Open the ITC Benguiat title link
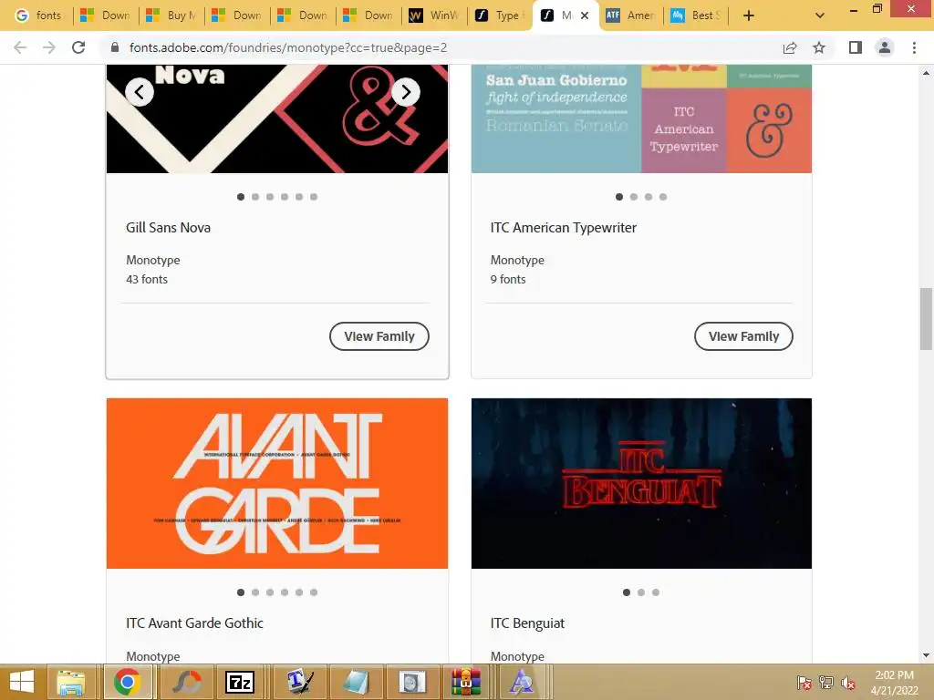The height and width of the screenshot is (700, 934). pos(527,623)
